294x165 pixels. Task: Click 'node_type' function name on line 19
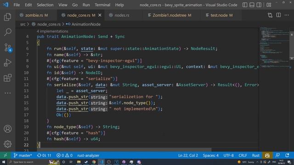pyautogui.click(x=65, y=127)
